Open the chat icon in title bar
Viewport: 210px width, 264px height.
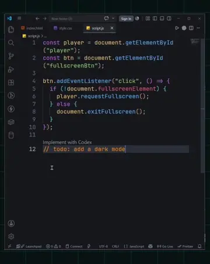(x=106, y=19)
